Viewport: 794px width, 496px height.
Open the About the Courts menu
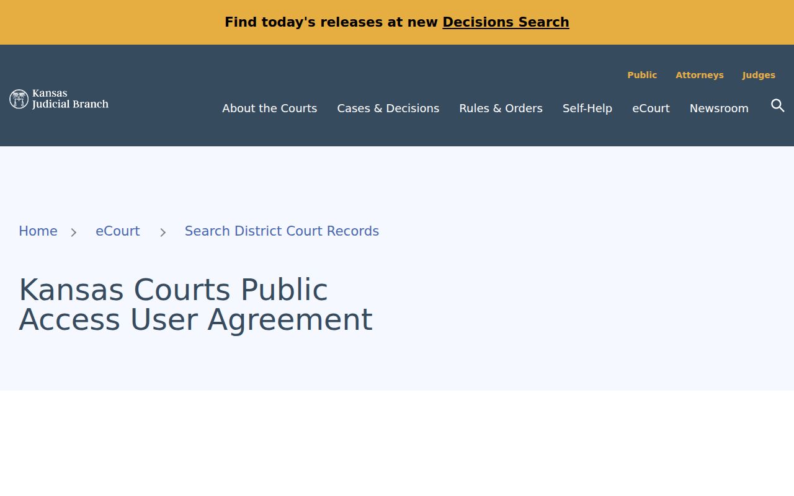pyautogui.click(x=270, y=108)
